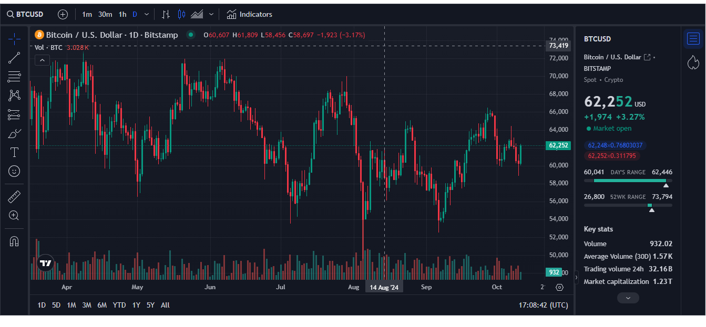Click the 932 volume axis label
This screenshot has height=327, width=706.
[554, 272]
